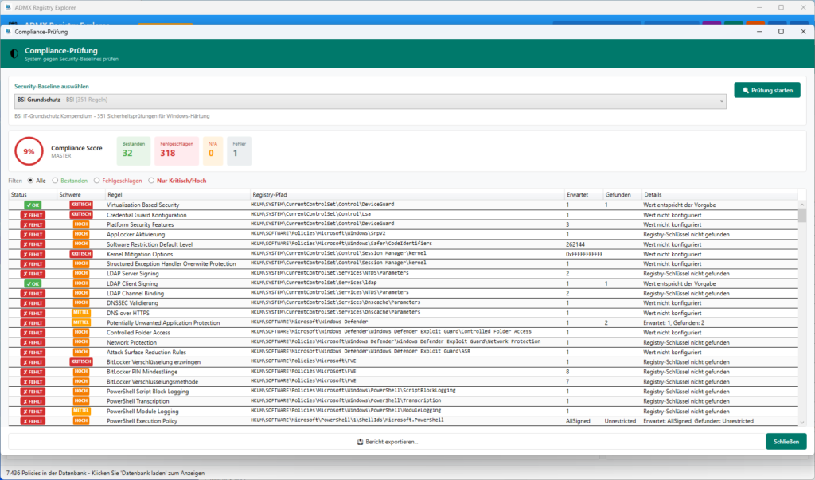Click the HOCH severity badge on LDAP Server Signing
This screenshot has height=480, width=815.
[80, 273]
